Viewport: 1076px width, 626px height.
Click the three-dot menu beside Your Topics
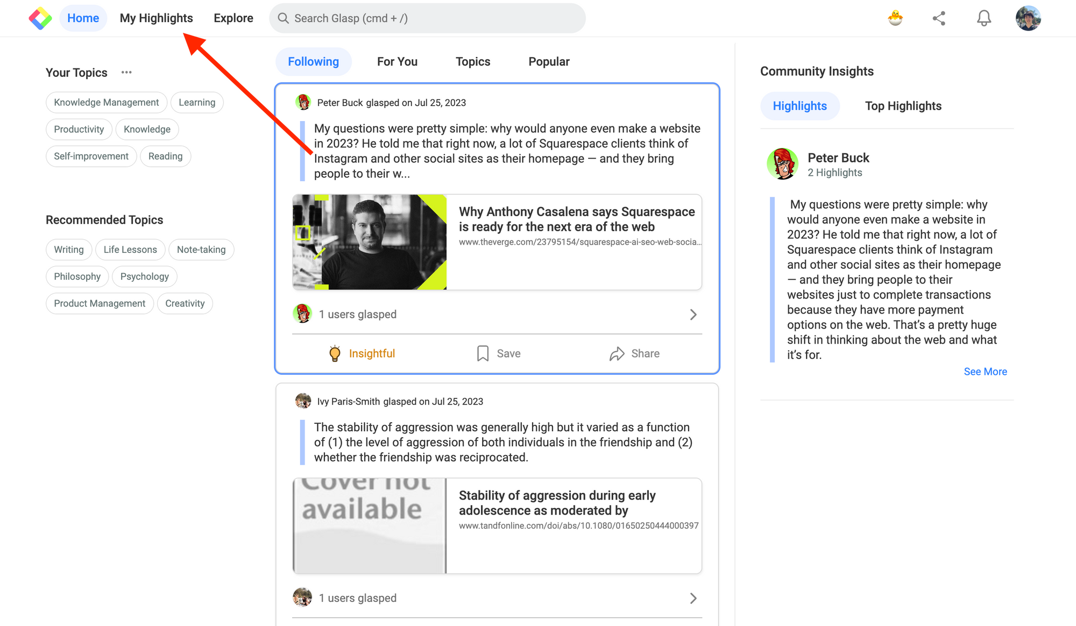coord(126,72)
